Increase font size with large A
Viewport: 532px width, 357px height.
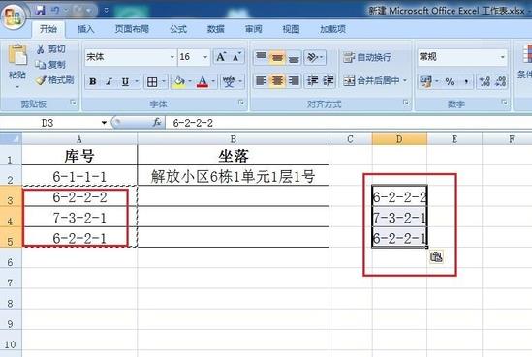tap(221, 57)
